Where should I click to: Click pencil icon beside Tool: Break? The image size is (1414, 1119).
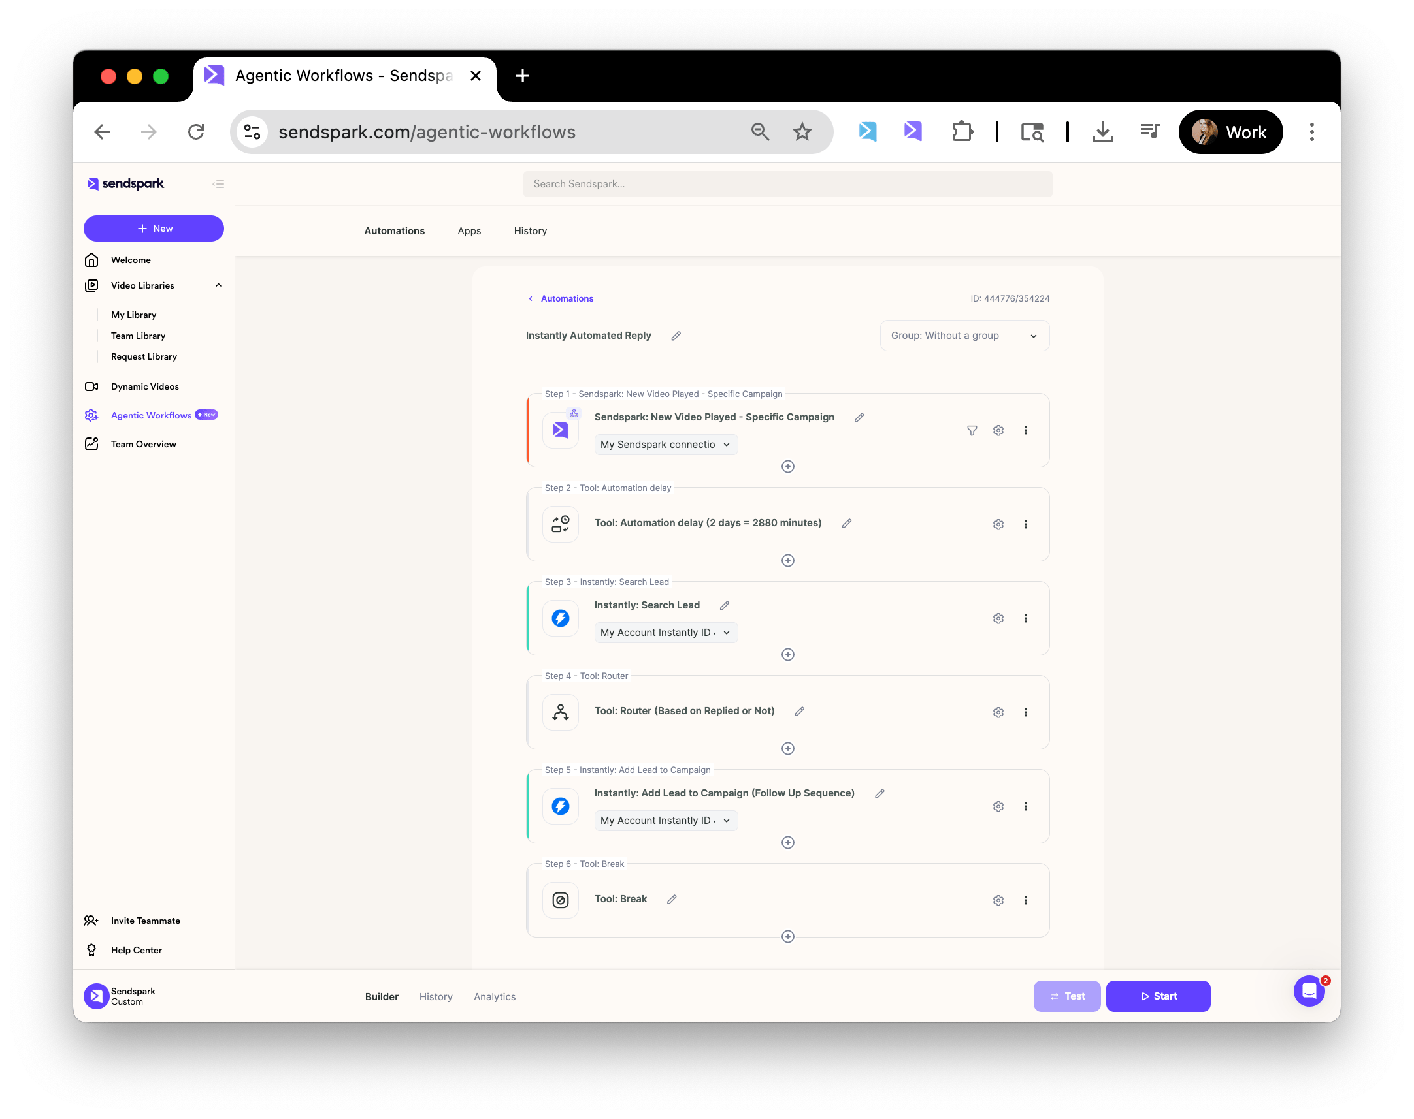(671, 899)
